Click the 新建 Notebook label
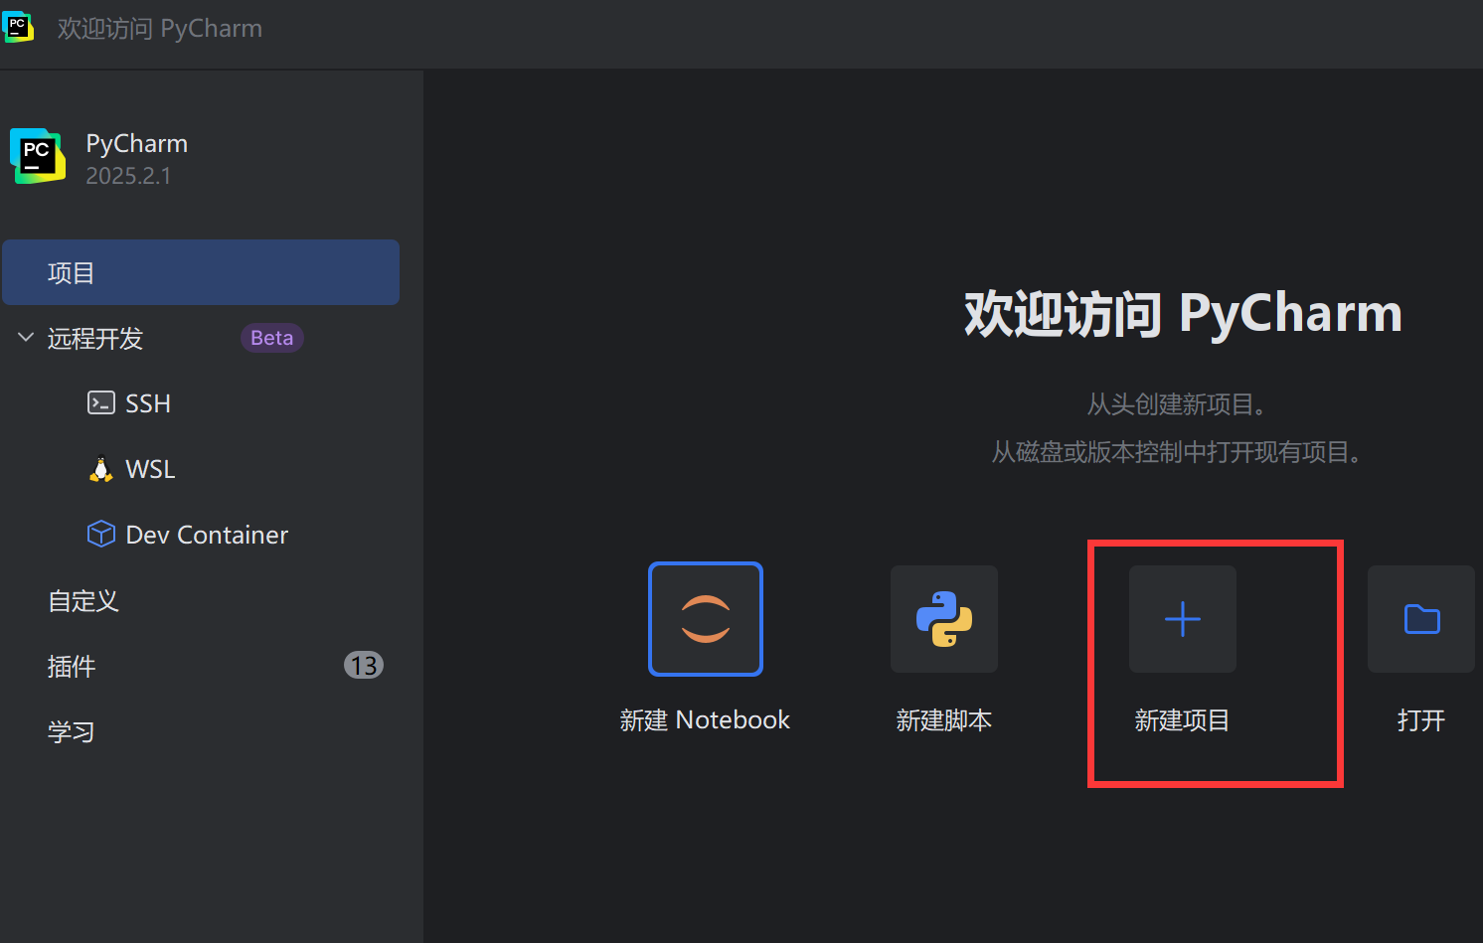Viewport: 1483px width, 943px height. coord(705,719)
